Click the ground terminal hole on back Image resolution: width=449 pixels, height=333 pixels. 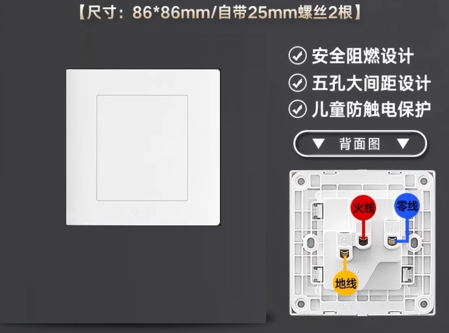point(344,253)
